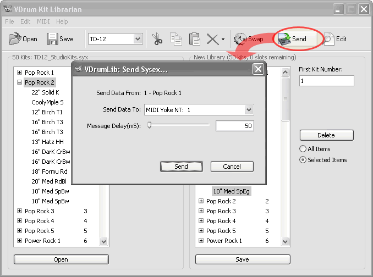Open the TD-12 module dropdown
373x277 pixels.
click(x=138, y=39)
